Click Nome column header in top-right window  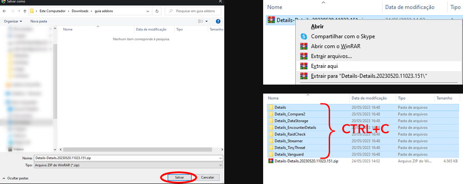pos(274,7)
